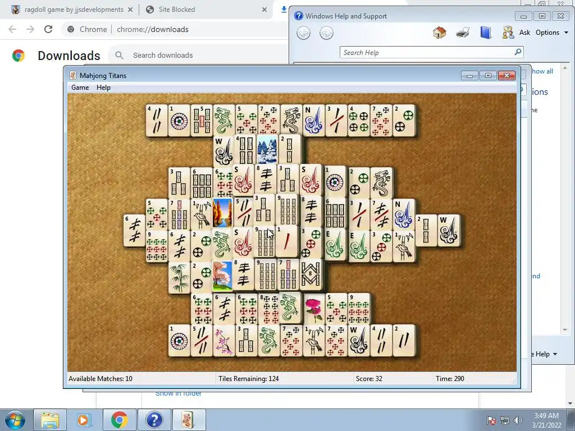Reload the Chrome downloads page
575x431 pixels.
[x=48, y=29]
